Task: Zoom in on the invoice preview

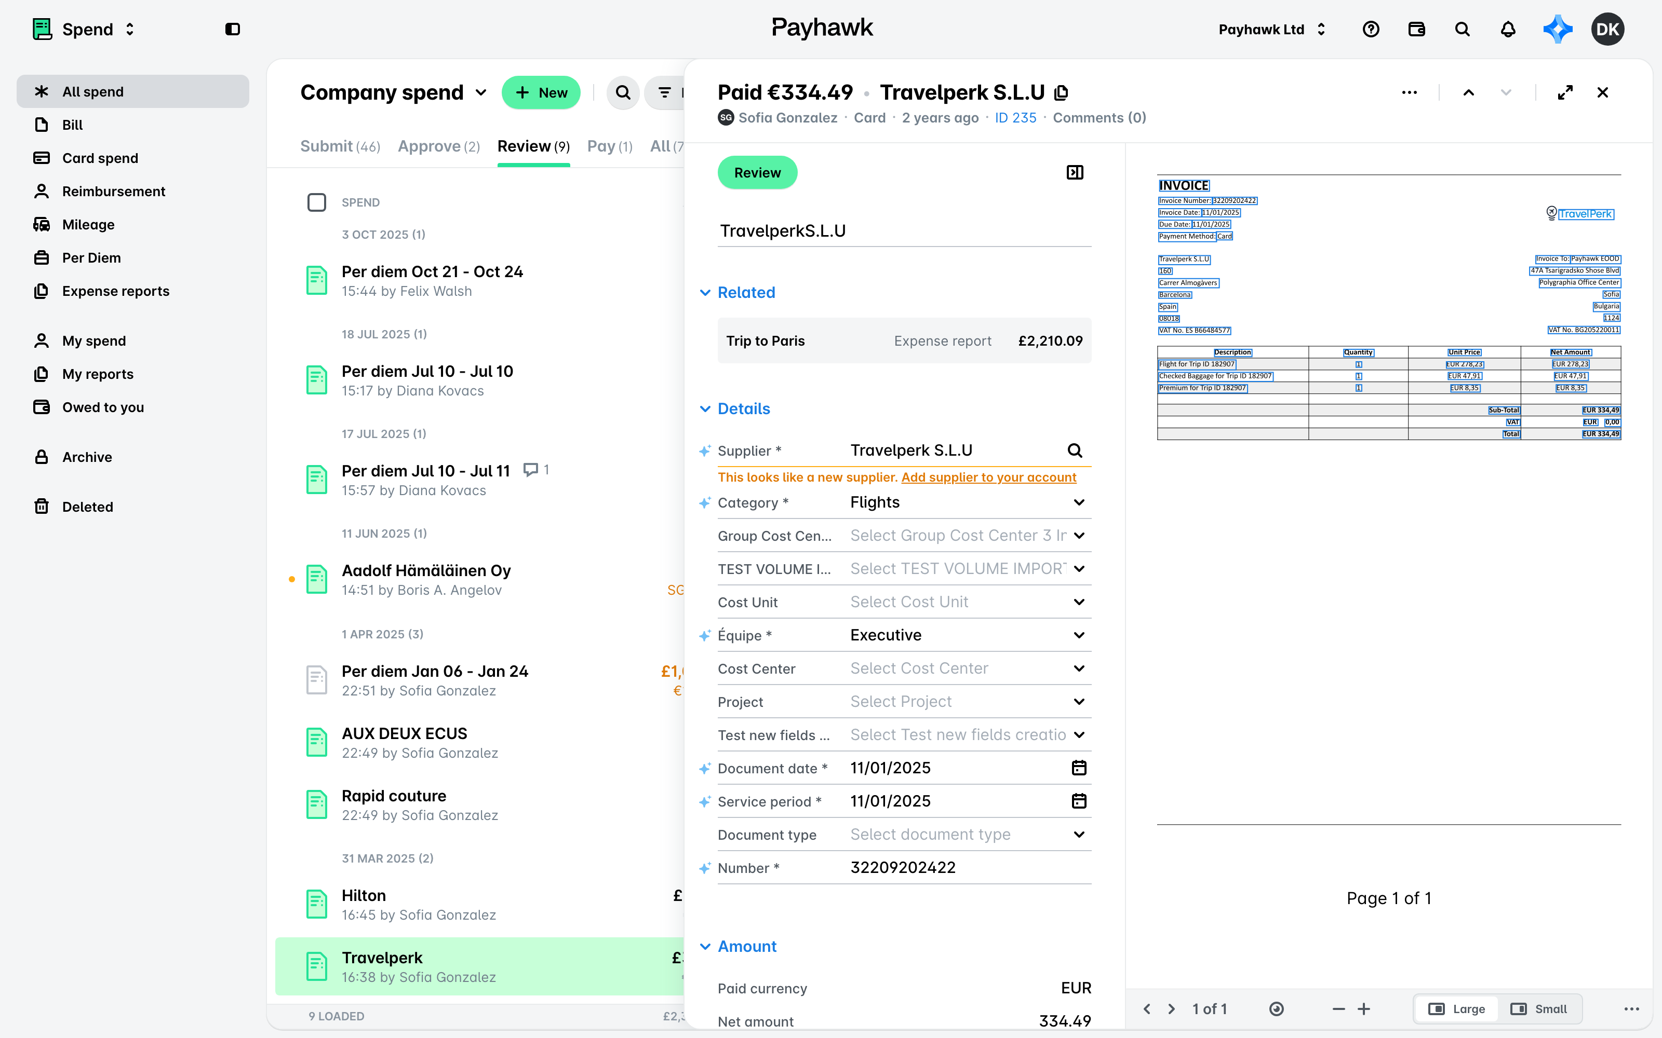Action: click(1364, 1008)
